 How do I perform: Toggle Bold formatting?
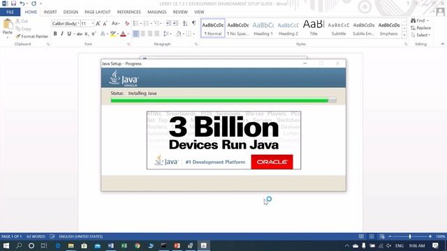[55, 34]
